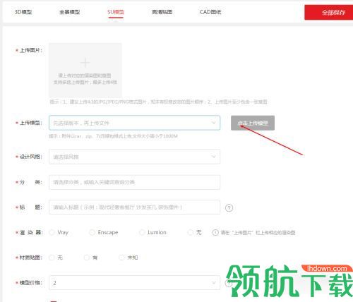Open the 模型价格 price dropdown showing 2
Viewport: 353px width, 302px height.
(x=134, y=283)
